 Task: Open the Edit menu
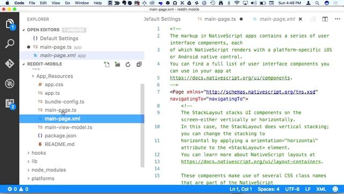click(x=43, y=3)
